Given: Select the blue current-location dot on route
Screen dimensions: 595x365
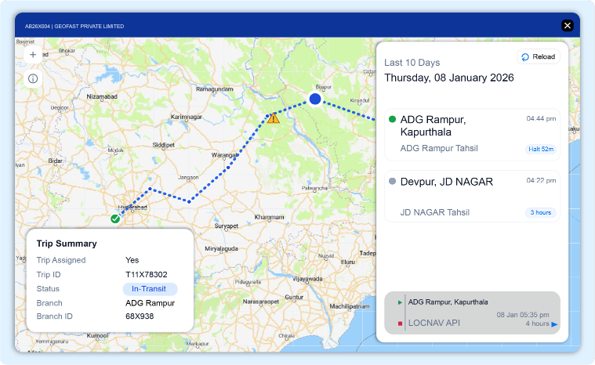Looking at the screenshot, I should tap(315, 99).
